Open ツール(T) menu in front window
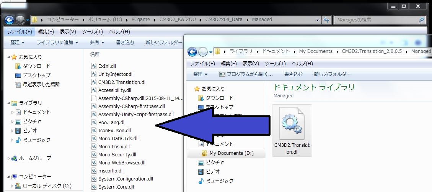The width and height of the screenshot is (432, 192). 276,64
